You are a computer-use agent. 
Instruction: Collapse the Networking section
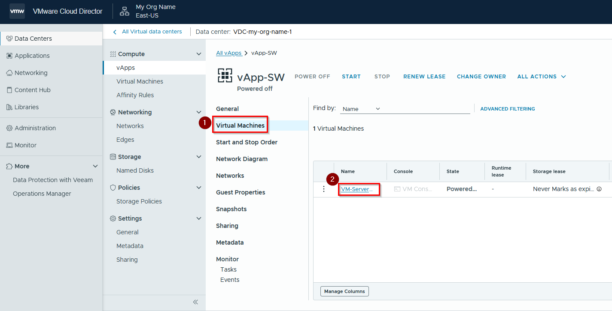coord(198,112)
